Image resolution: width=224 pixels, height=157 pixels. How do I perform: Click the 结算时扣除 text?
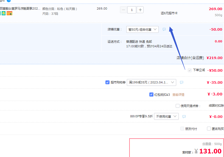(216, 106)
